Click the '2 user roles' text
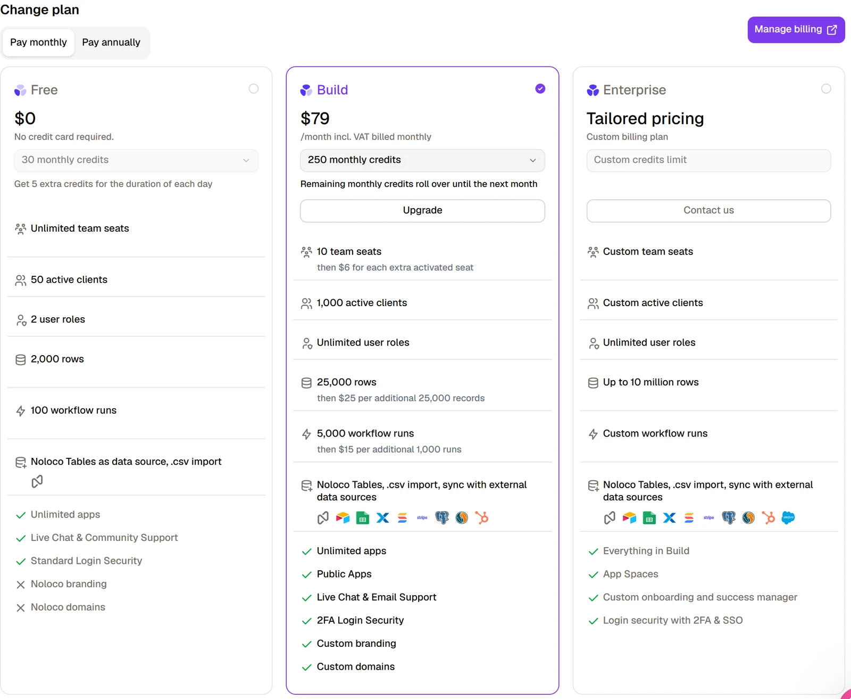Image resolution: width=851 pixels, height=699 pixels. [x=58, y=319]
